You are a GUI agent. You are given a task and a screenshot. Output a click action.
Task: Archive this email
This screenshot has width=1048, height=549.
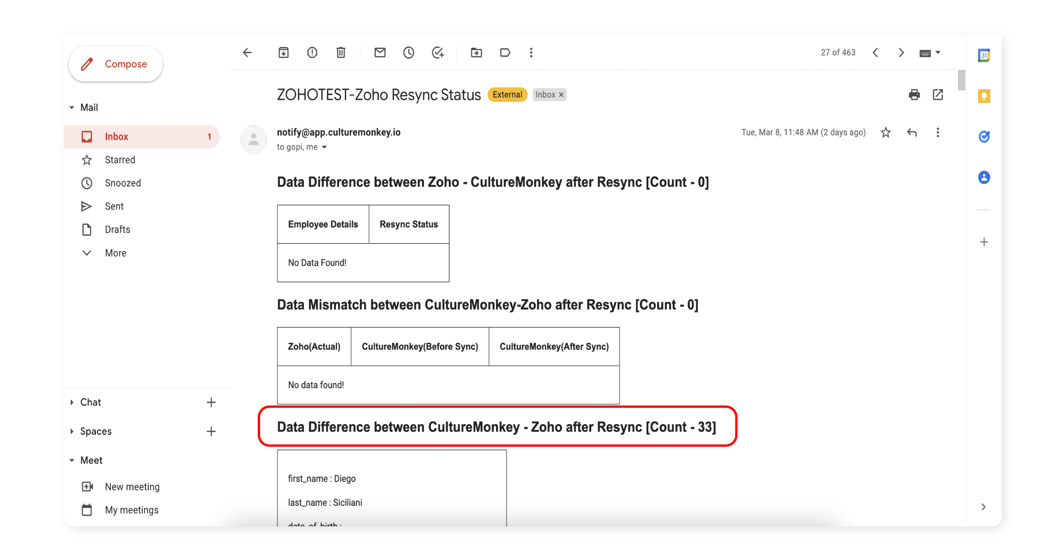[284, 52]
